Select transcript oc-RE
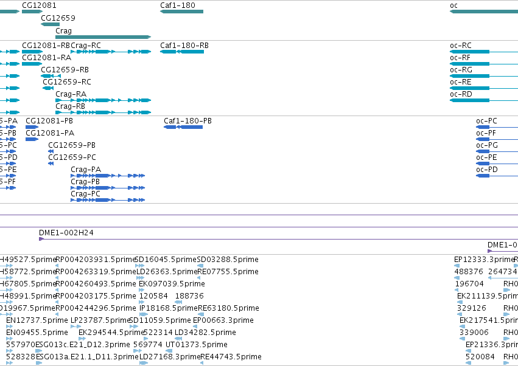Screen dimensions: 518x366 coord(484,88)
